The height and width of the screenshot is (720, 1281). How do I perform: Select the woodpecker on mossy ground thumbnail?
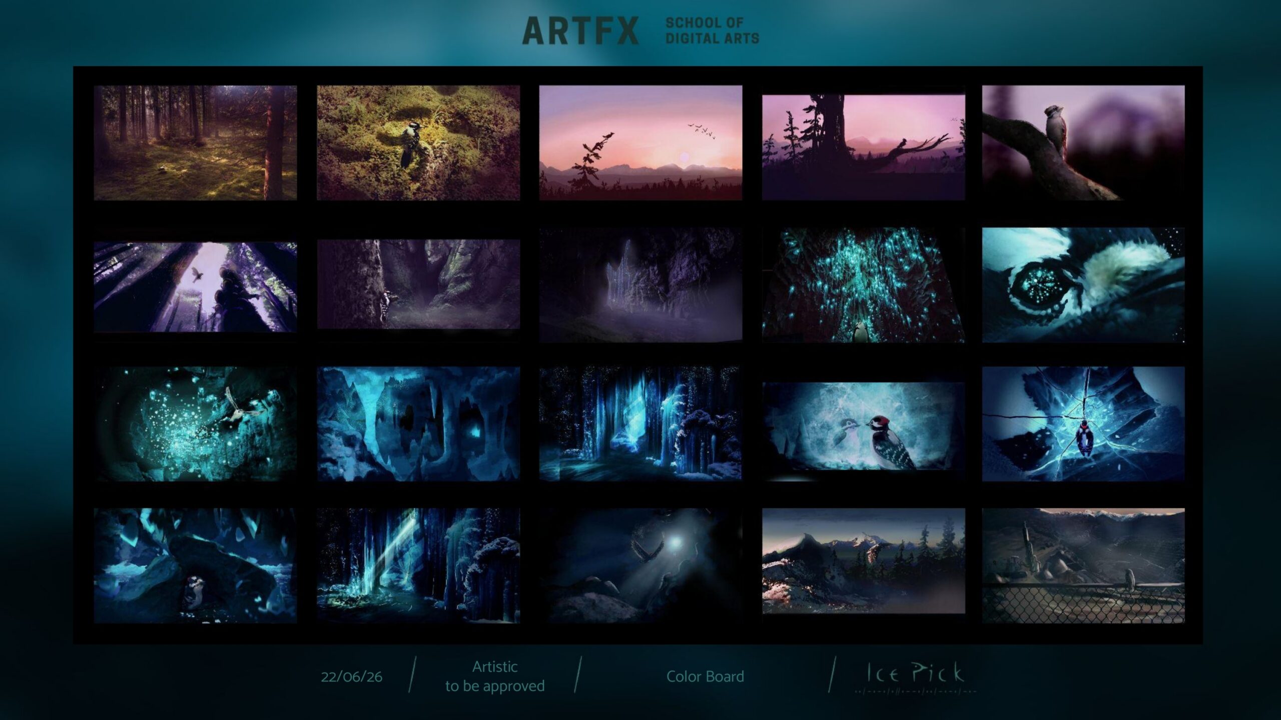[418, 143]
